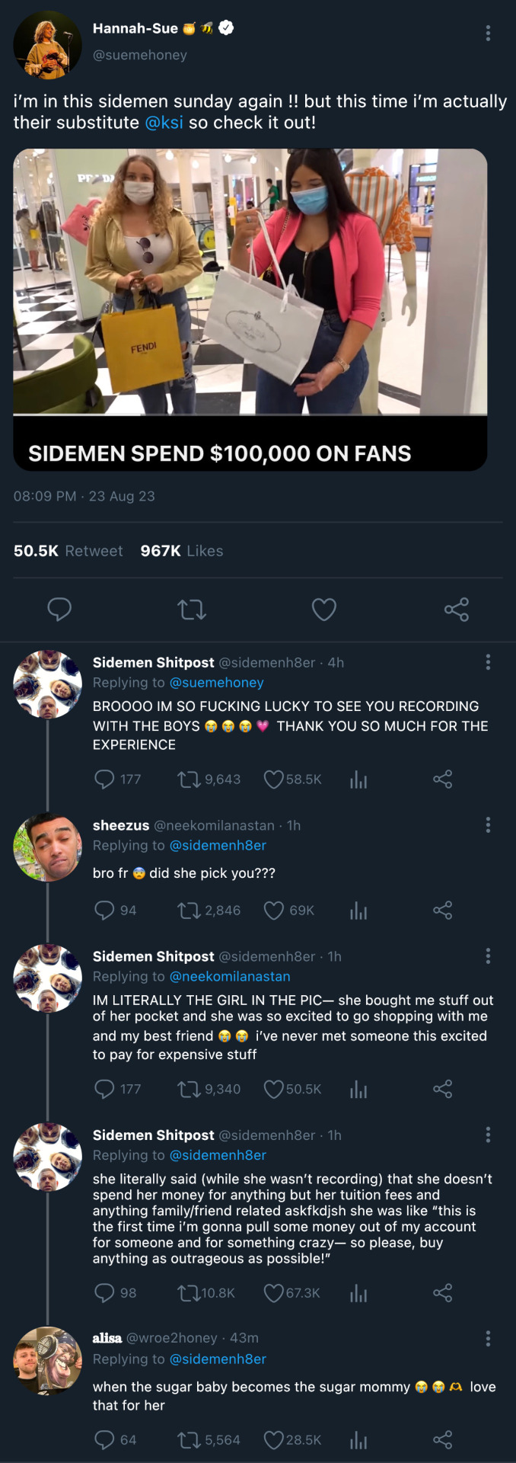This screenshot has height=1463, width=516.
Task: Reply to the tuition fees tweet
Action: pos(104,1292)
